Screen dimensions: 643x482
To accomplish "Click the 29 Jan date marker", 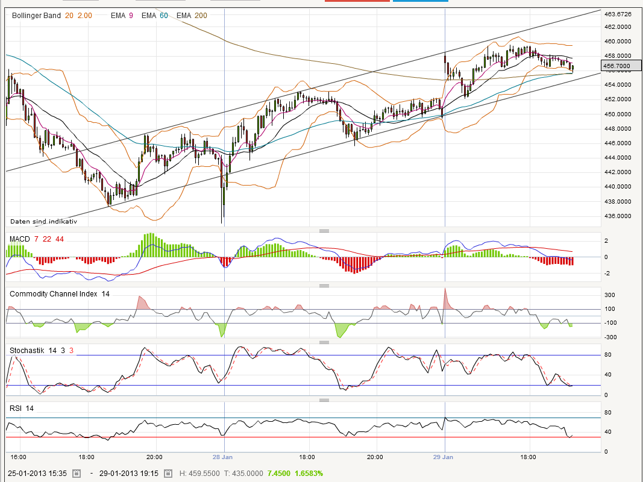I will click(443, 457).
